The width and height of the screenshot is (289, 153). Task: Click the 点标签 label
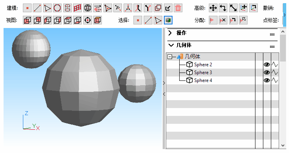(x=271, y=20)
